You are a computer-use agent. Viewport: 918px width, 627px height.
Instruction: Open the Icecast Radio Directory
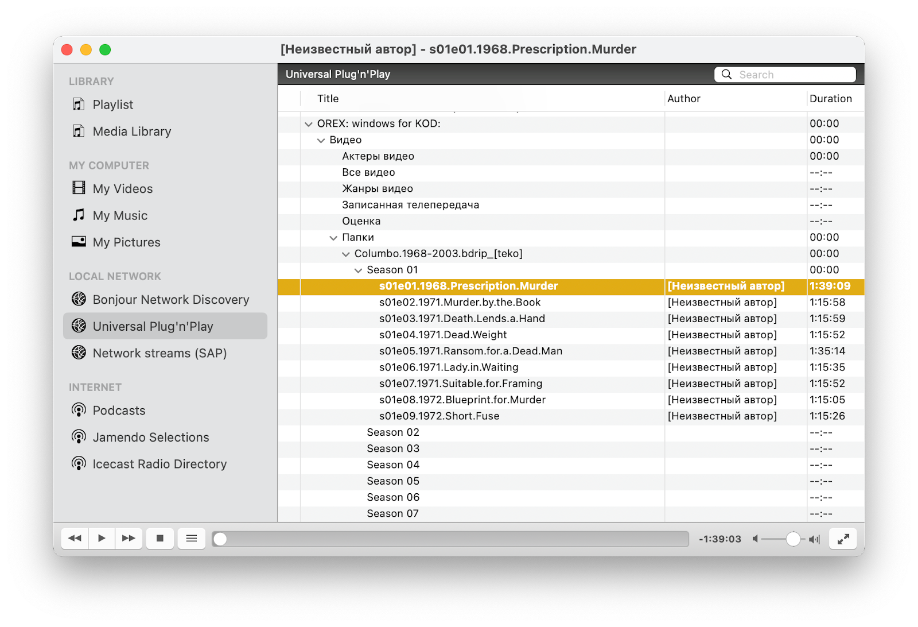coord(160,463)
